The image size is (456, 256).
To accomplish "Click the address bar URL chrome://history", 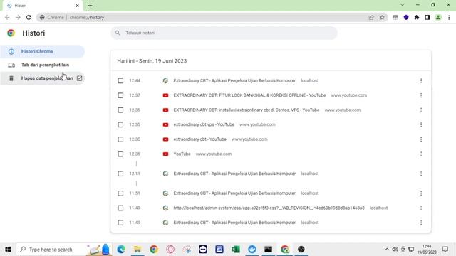I will [87, 17].
